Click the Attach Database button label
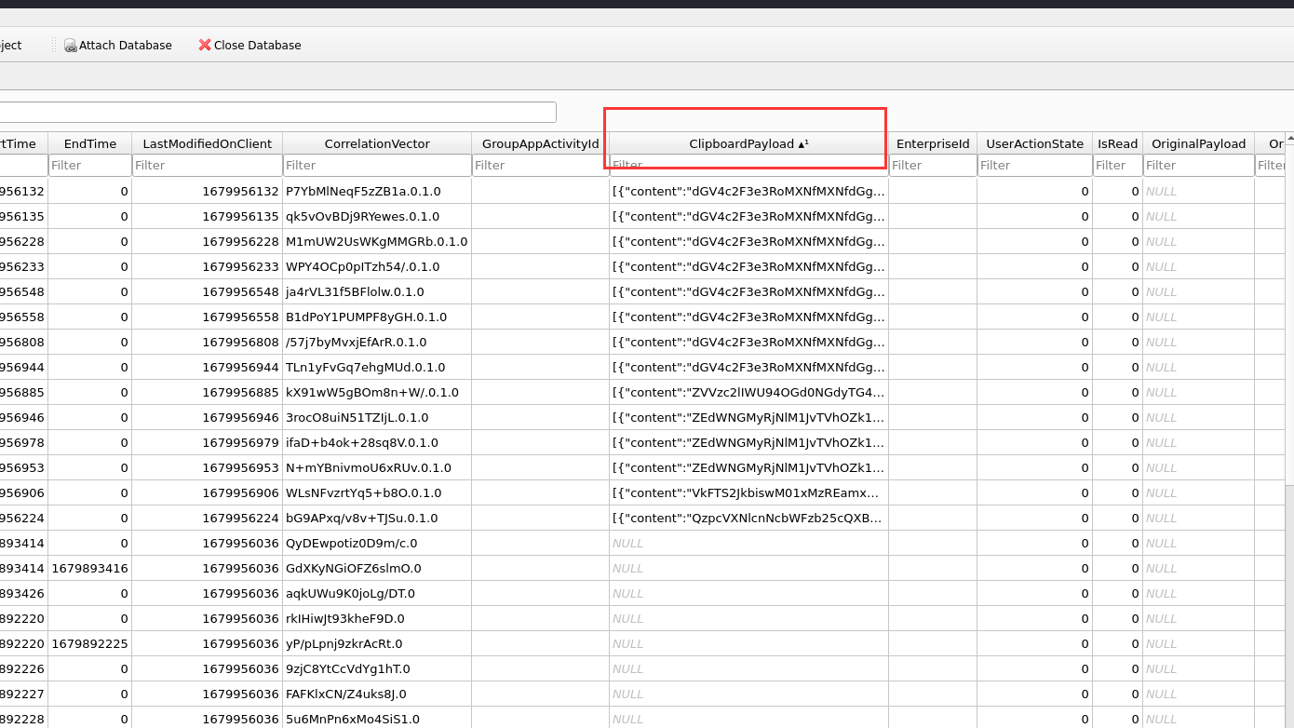 [126, 45]
